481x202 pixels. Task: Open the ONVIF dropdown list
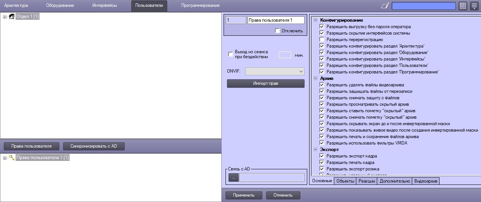(275, 71)
